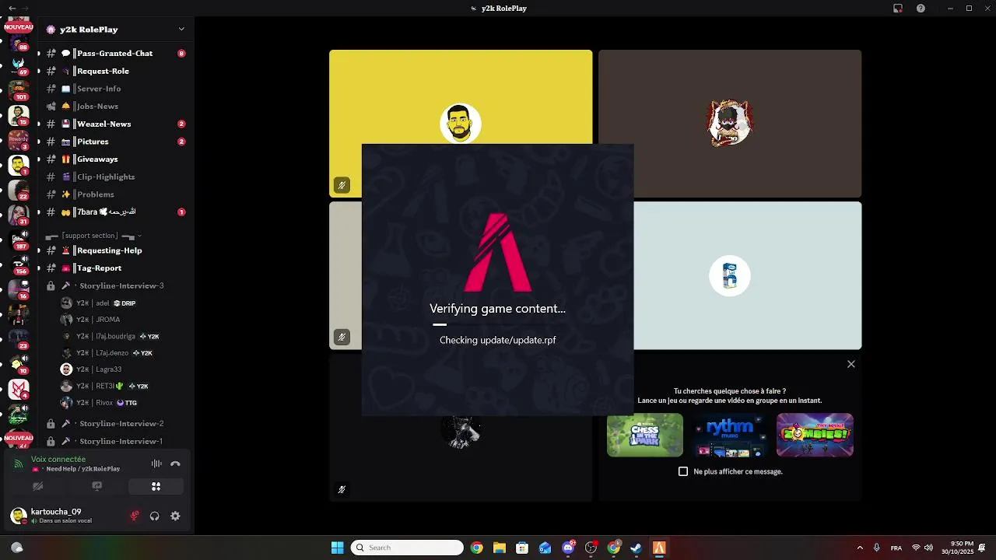The height and width of the screenshot is (560, 996).
Task: Open Discord taskbar icon
Action: [x=568, y=548]
